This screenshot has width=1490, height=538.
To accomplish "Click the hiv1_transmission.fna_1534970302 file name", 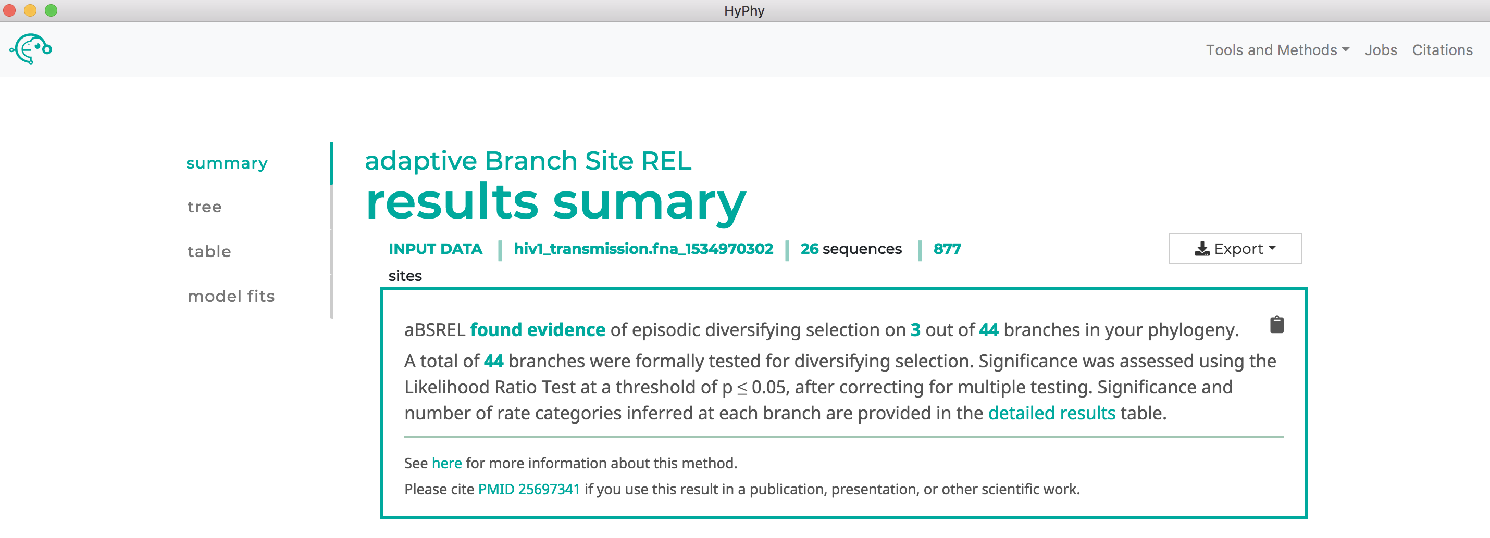I will pyautogui.click(x=643, y=249).
